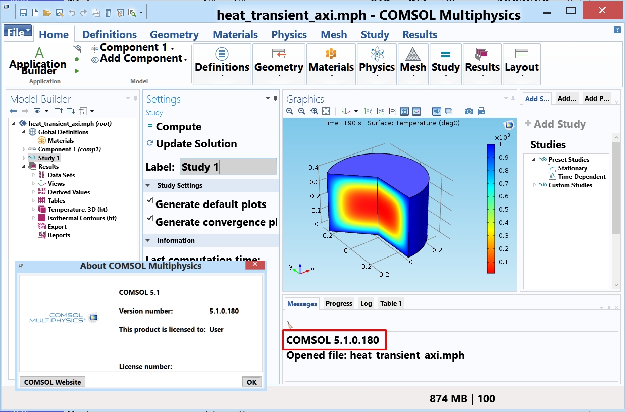
Task: Open the Help question mark icon
Action: click(x=617, y=30)
